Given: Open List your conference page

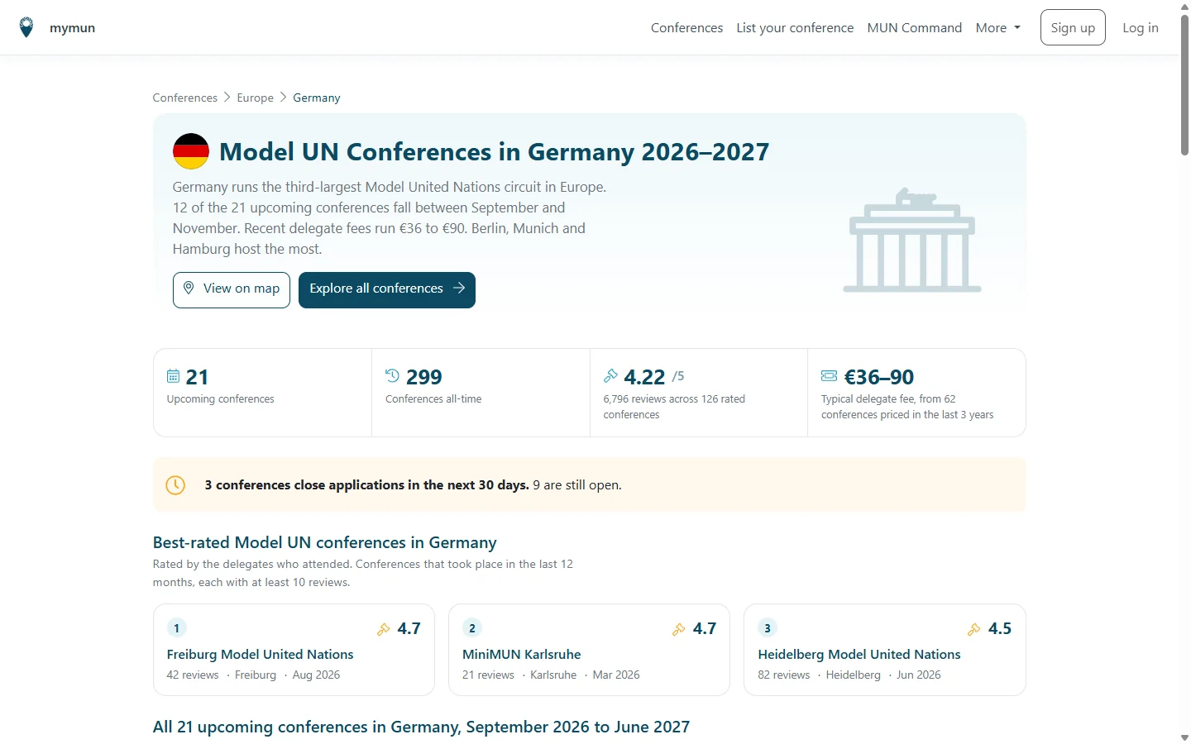Looking at the screenshot, I should 795,27.
